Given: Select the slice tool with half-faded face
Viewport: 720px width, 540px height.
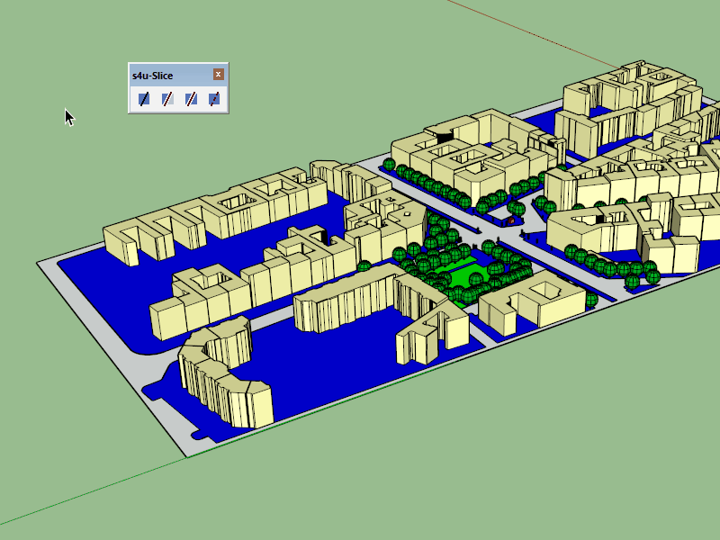Looking at the screenshot, I should pos(167,99).
